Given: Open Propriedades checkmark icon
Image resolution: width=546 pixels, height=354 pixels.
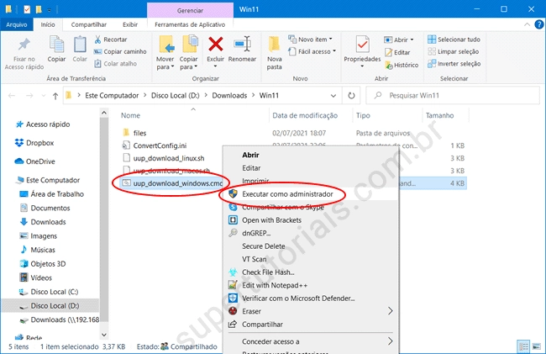Looking at the screenshot, I should coord(362,45).
